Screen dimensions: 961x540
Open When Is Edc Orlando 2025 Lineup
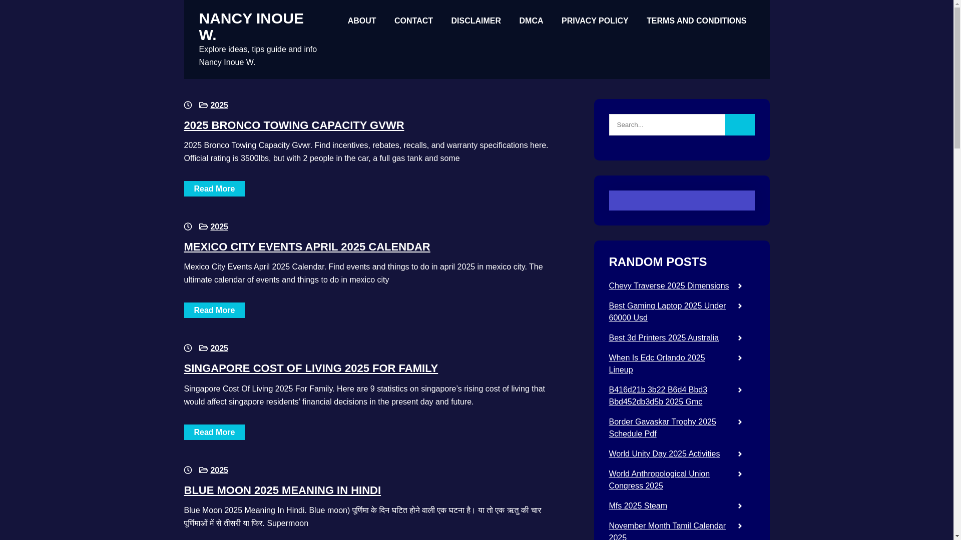[657, 364]
